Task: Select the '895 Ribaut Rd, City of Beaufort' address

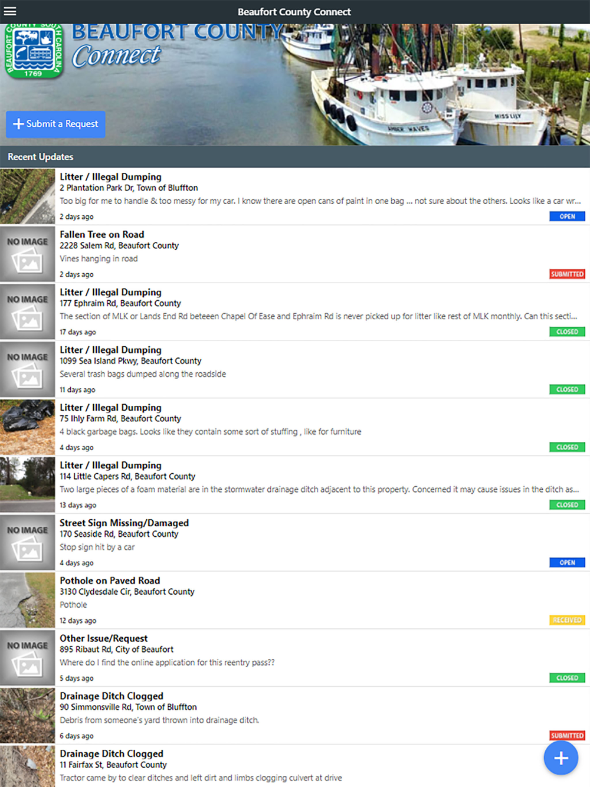Action: tap(117, 650)
